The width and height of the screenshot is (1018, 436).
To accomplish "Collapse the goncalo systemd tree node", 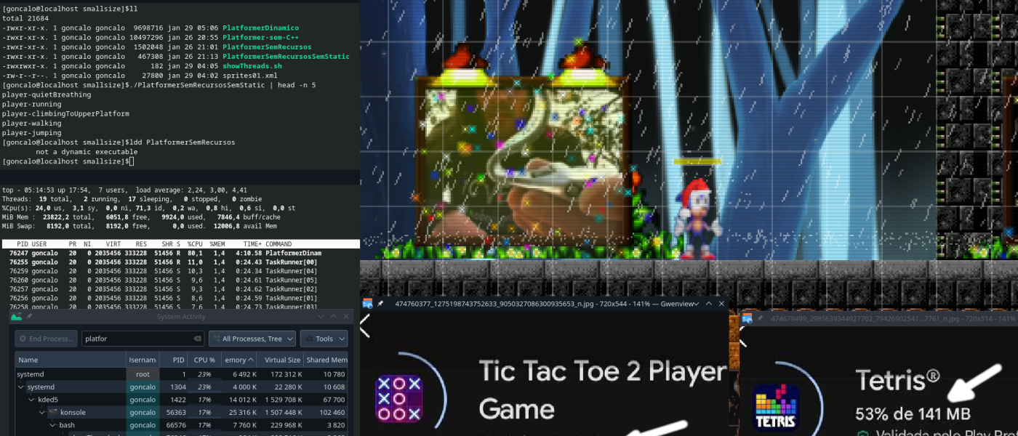I will (x=21, y=387).
